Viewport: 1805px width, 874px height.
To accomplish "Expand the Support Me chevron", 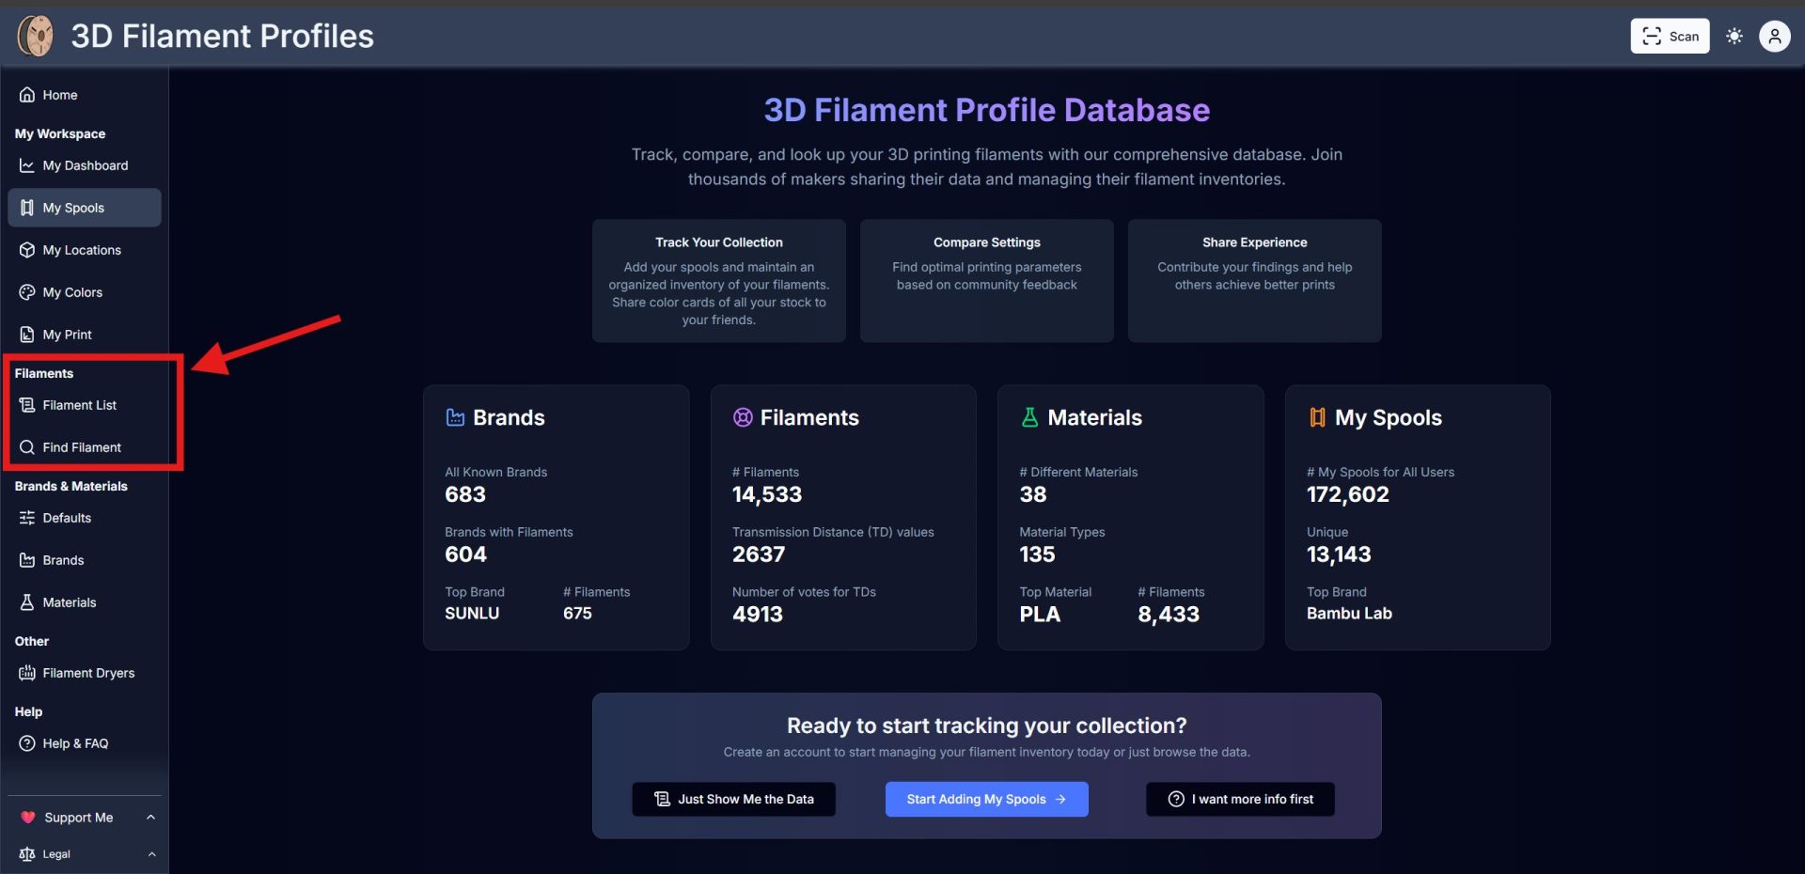I will click(150, 818).
